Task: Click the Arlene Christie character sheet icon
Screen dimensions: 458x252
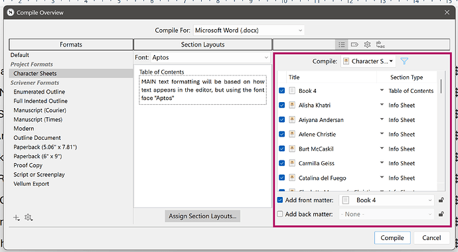Action: tap(292, 134)
